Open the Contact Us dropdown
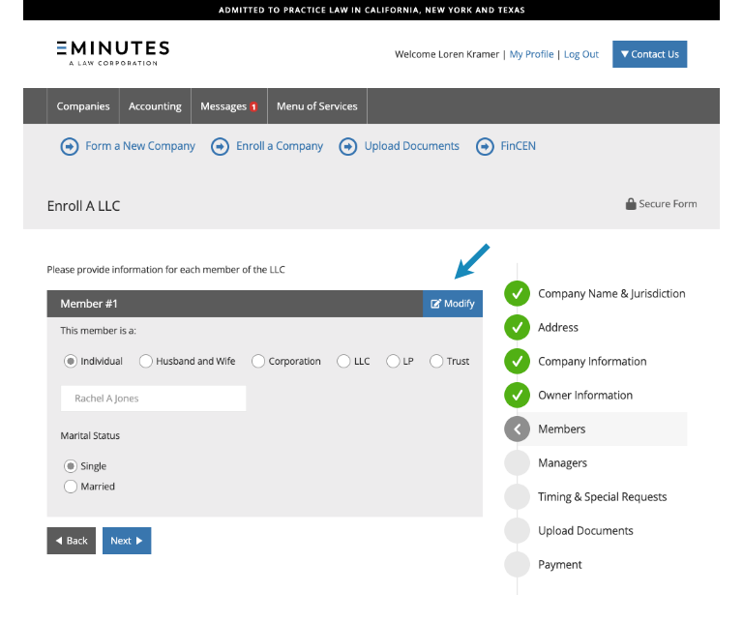743x622 pixels. tap(650, 54)
